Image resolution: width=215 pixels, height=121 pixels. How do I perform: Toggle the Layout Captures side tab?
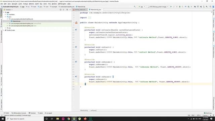click(x=1, y=105)
